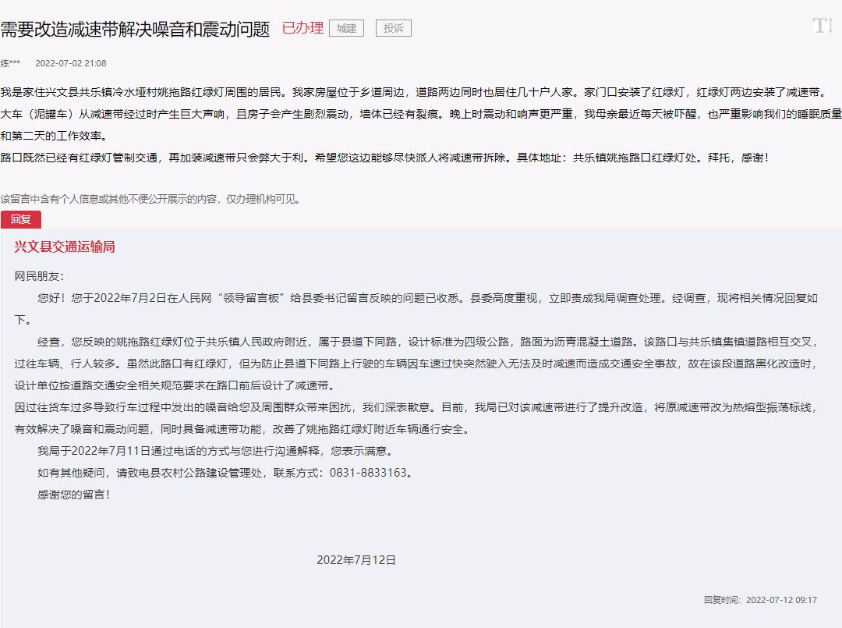Click the greeting line 网民朋友
842x628 pixels.
pyautogui.click(x=39, y=276)
